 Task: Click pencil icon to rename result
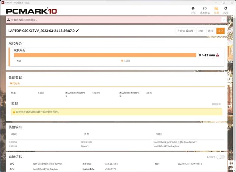[77, 31]
